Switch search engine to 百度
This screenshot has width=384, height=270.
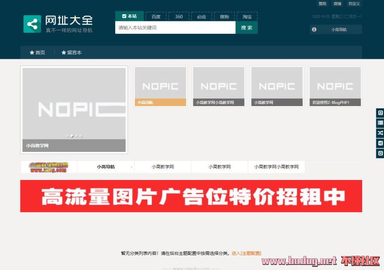(156, 16)
